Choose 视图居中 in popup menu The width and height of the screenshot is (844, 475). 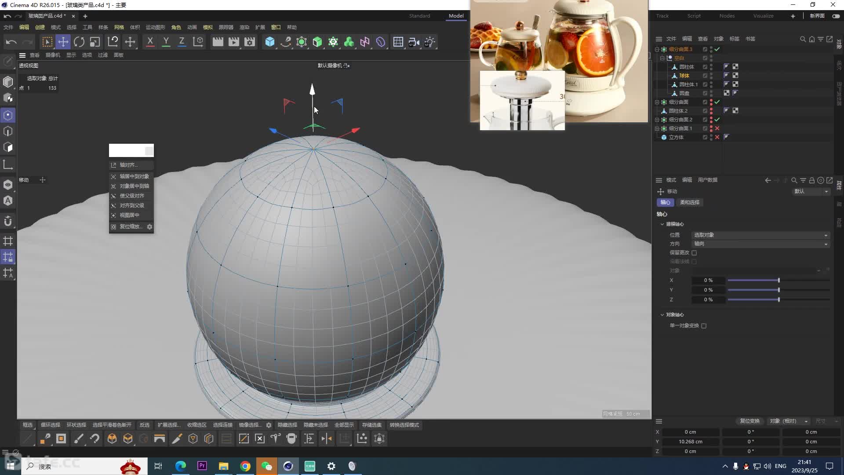pos(131,215)
